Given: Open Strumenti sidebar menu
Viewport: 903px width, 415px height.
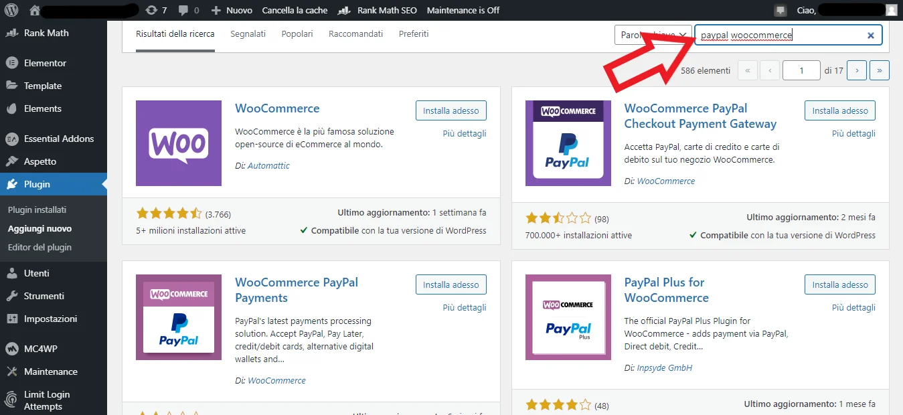Looking at the screenshot, I should click(x=54, y=296).
